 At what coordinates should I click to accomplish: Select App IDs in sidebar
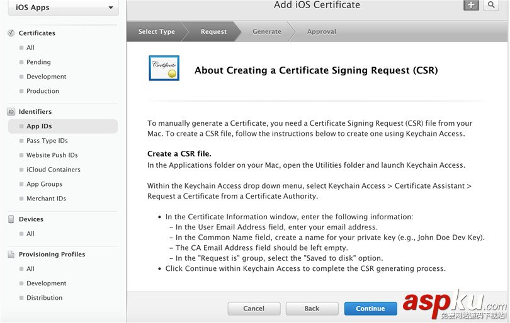[39, 126]
